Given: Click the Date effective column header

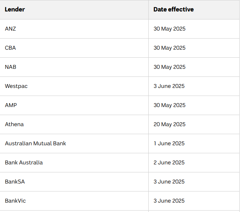Looking at the screenshot, I should click(x=194, y=10).
